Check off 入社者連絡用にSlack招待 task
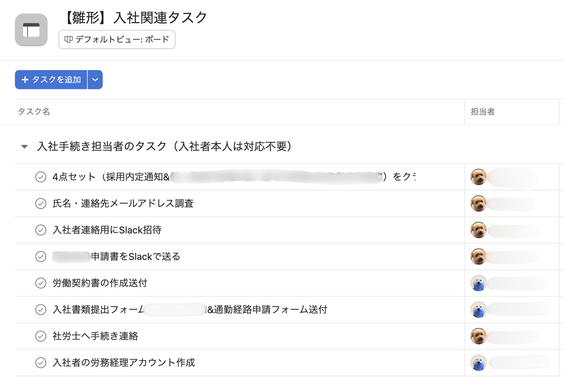Image resolution: width=563 pixels, height=377 pixels. 41,230
